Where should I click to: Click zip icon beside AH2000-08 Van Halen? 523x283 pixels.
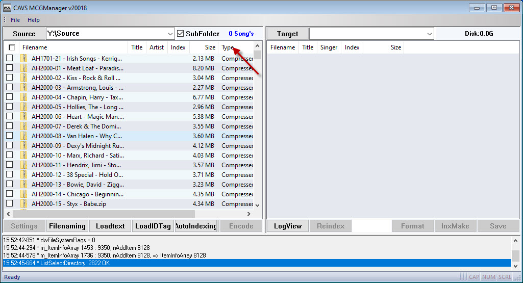[24, 136]
